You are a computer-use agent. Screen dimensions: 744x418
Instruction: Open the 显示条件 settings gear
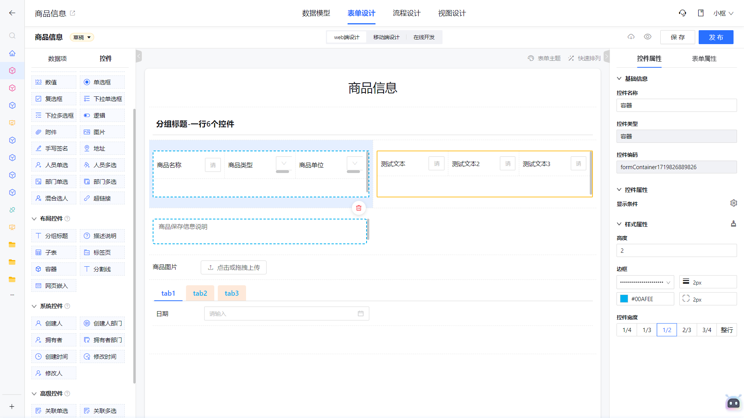pyautogui.click(x=733, y=203)
